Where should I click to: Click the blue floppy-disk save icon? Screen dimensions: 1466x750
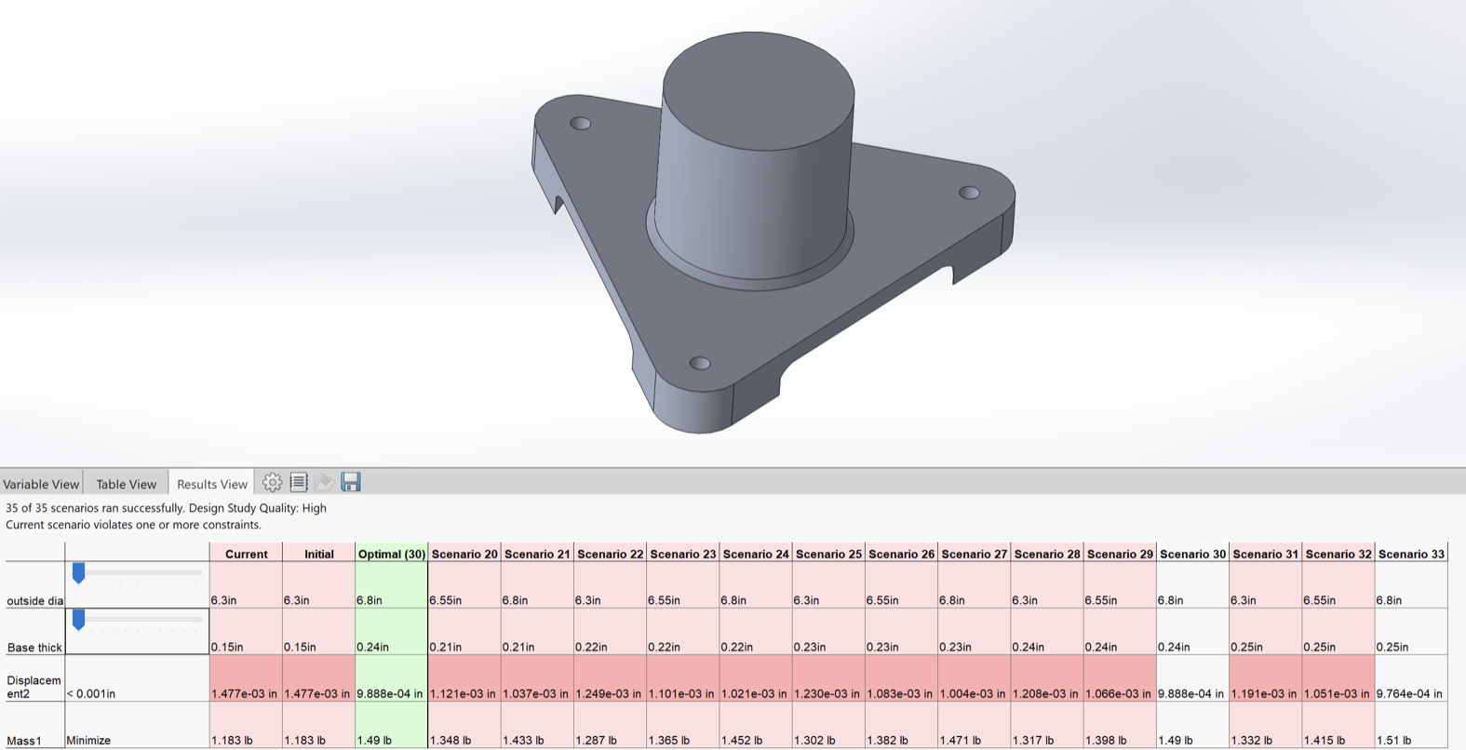[351, 482]
